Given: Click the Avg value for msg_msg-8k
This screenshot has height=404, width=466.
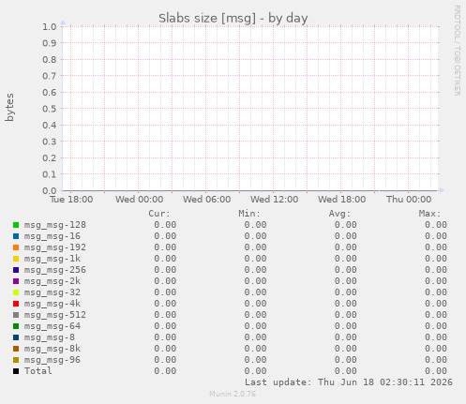Looking at the screenshot, I should (346, 349).
